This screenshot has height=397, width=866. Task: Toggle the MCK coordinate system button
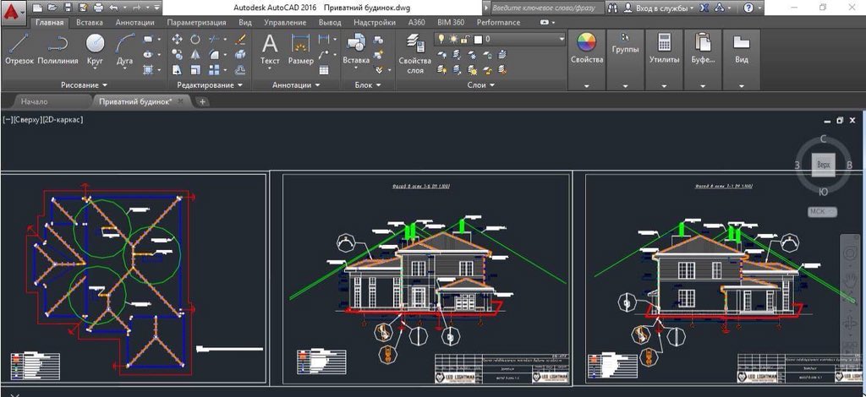point(822,212)
